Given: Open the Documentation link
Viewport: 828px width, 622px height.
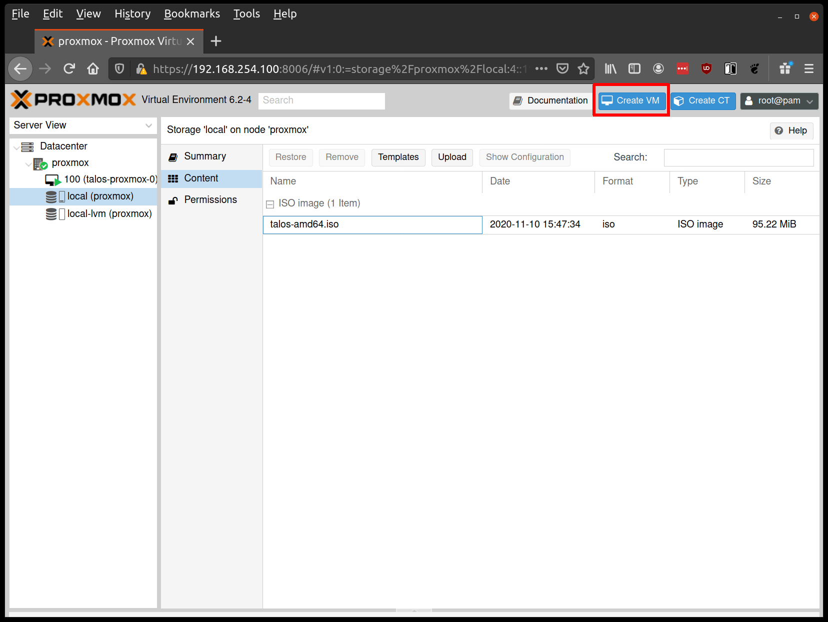Looking at the screenshot, I should pyautogui.click(x=550, y=100).
